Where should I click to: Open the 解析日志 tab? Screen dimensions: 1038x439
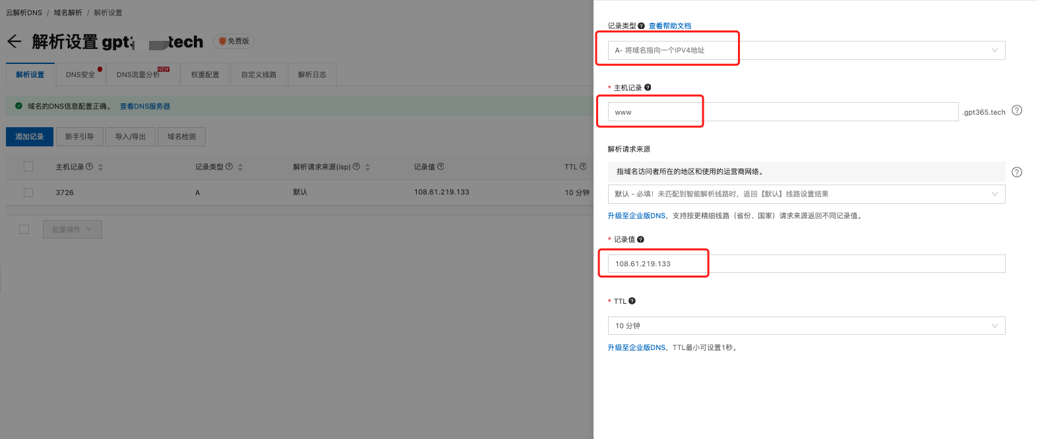(313, 74)
